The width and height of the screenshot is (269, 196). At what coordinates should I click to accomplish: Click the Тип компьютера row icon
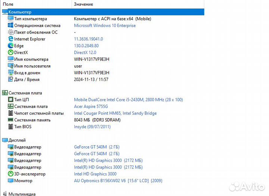coord(10,19)
